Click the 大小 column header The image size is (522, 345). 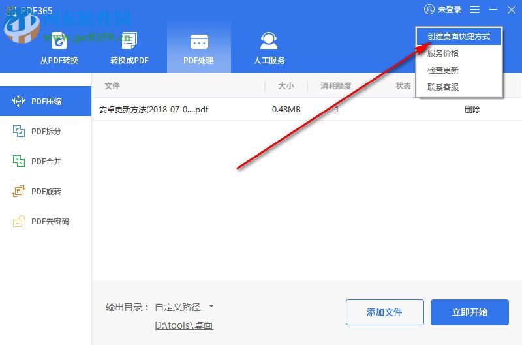286,86
